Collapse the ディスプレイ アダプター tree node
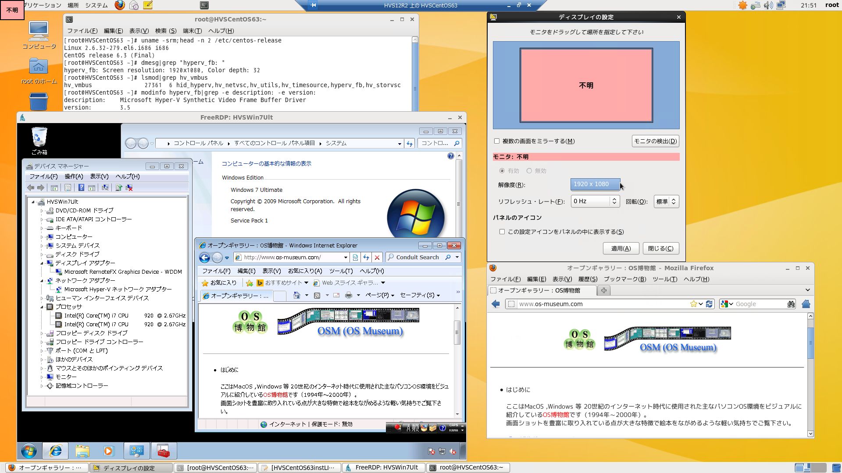Image resolution: width=842 pixels, height=473 pixels. pos(42,263)
